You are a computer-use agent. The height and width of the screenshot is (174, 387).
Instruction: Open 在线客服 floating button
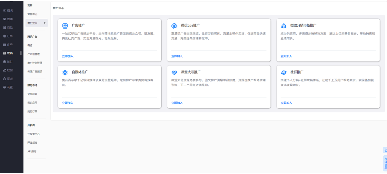(x=385, y=163)
